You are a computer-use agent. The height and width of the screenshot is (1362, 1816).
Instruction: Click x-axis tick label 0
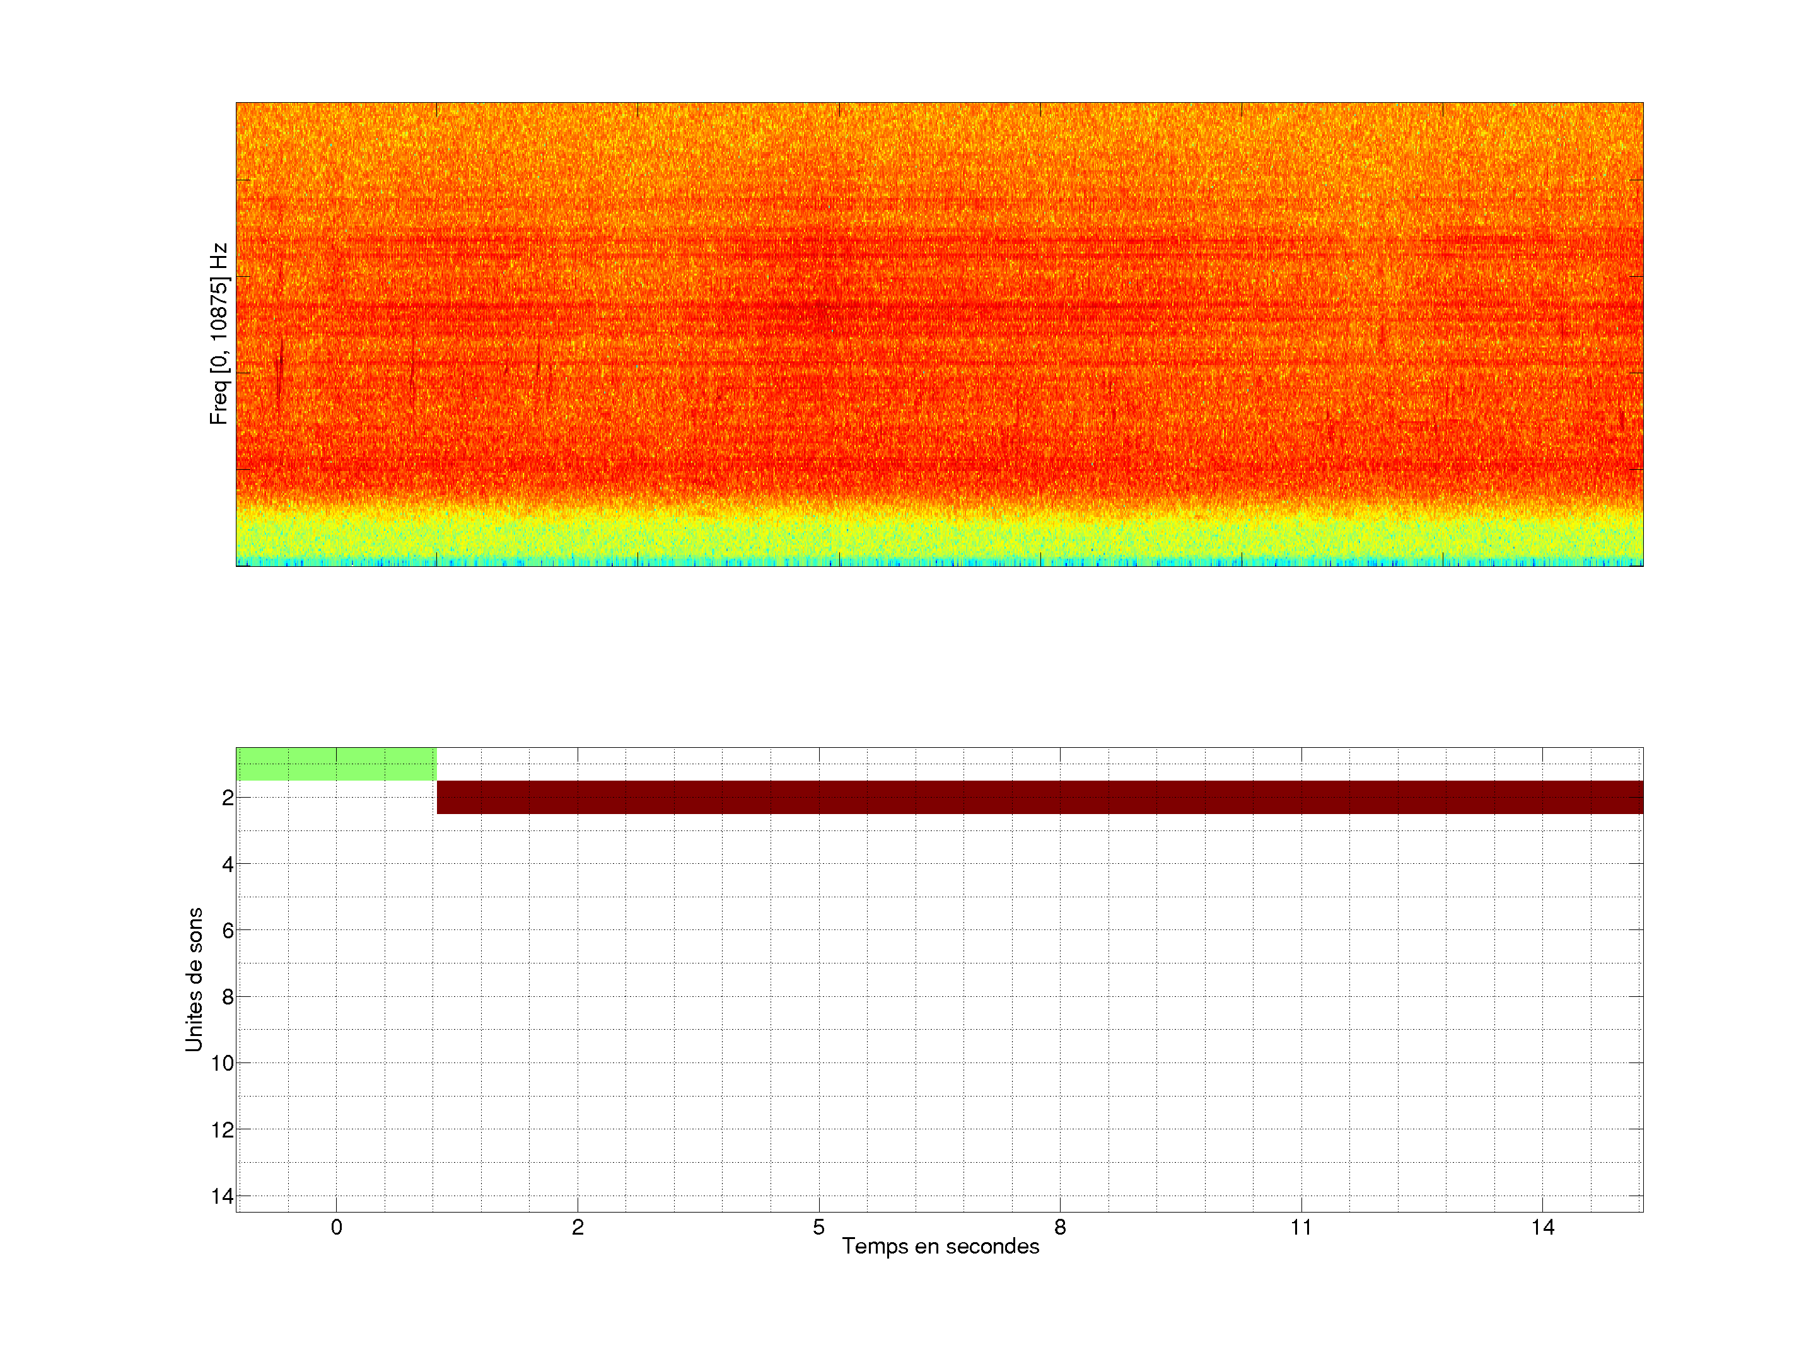tap(336, 1227)
